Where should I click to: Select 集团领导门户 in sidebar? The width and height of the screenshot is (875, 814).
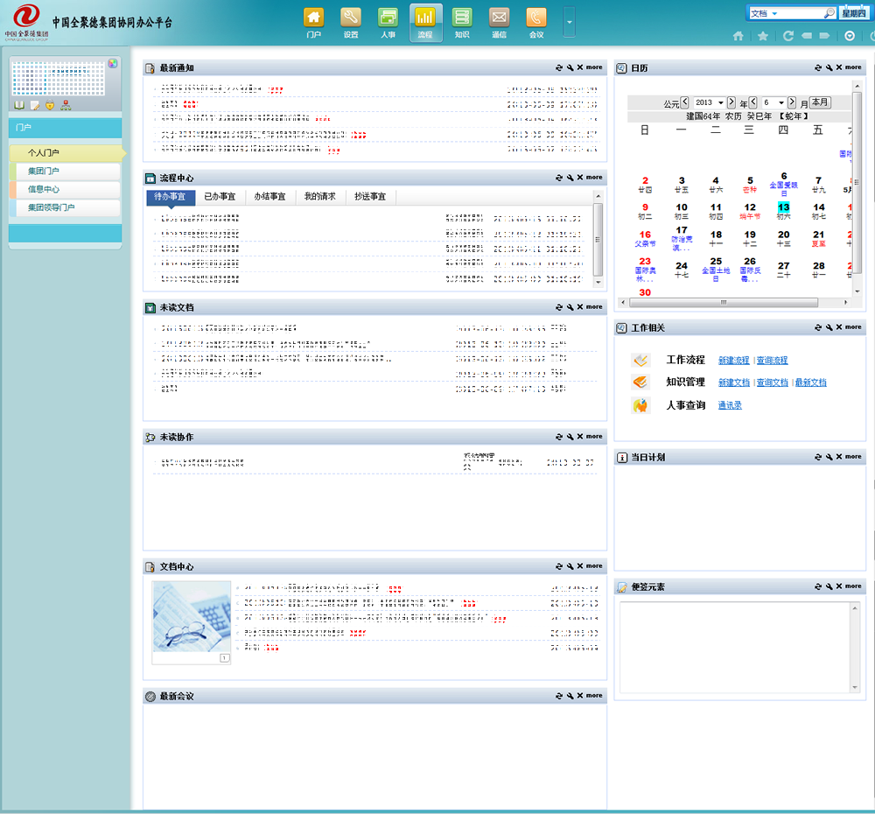65,207
